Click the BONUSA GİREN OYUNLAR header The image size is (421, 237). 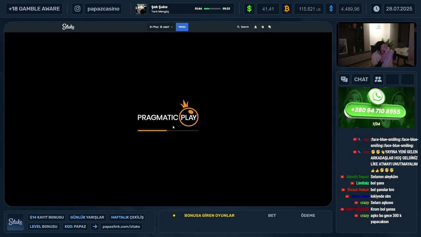click(209, 216)
